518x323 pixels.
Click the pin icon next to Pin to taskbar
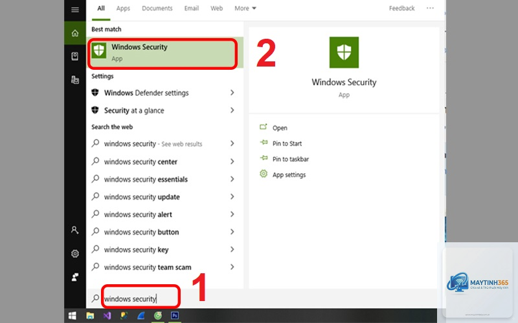(x=264, y=158)
